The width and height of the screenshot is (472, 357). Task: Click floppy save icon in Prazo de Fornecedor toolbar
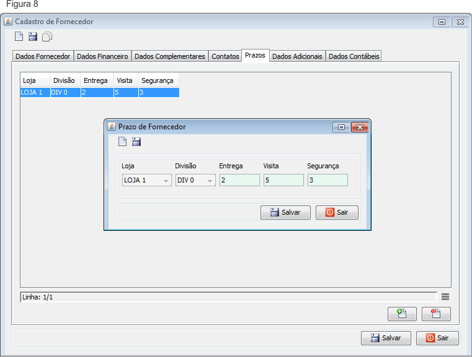[x=136, y=142]
